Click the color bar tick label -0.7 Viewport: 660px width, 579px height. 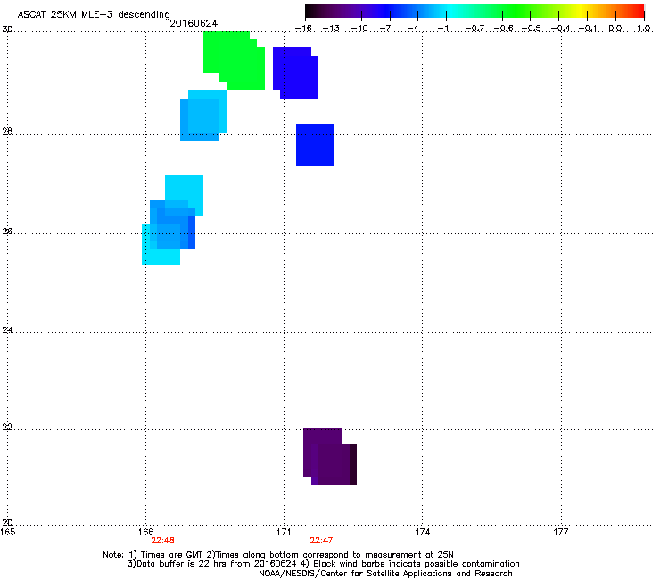point(474,29)
